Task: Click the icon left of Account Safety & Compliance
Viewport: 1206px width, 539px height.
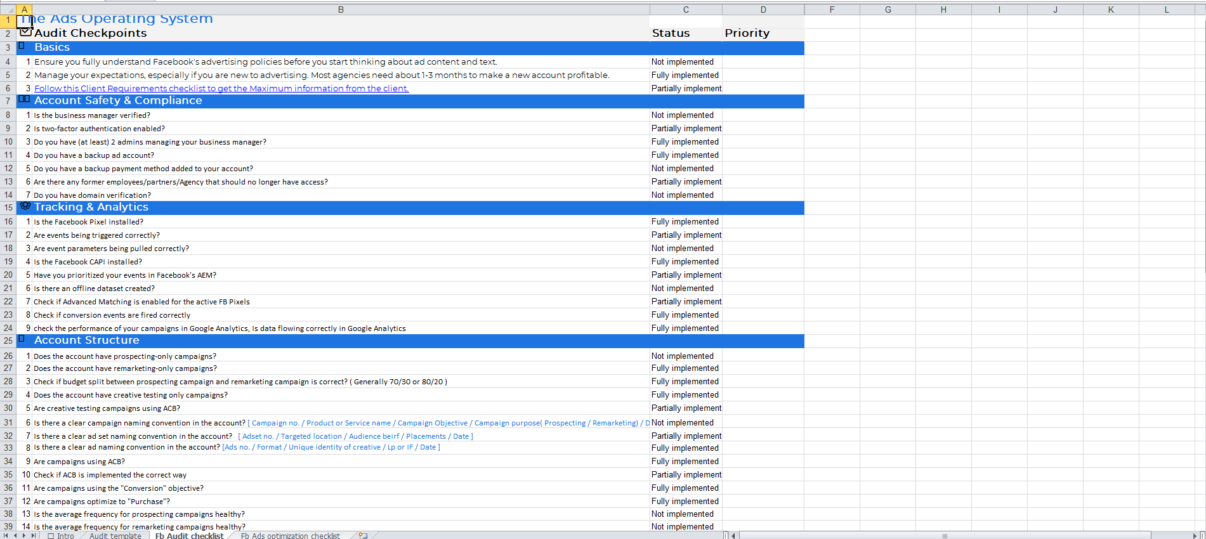Action: point(24,99)
